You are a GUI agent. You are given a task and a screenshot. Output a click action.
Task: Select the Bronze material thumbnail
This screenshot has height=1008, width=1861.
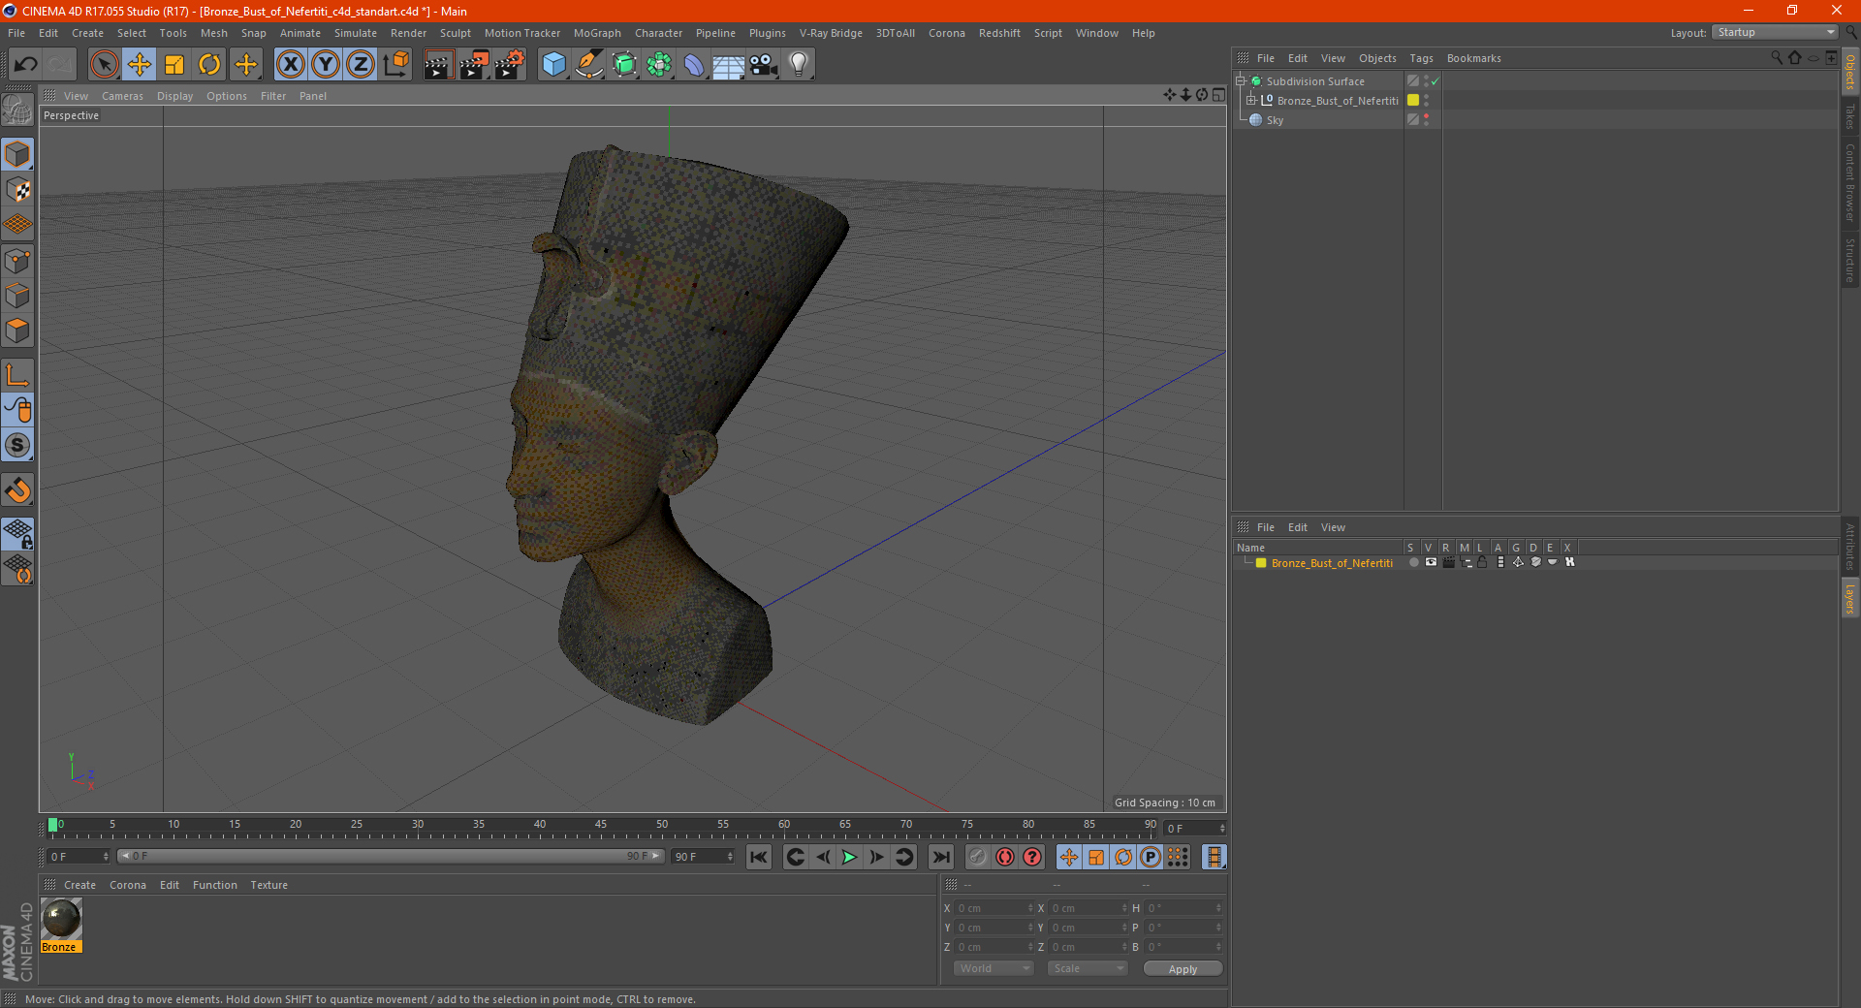click(x=61, y=918)
